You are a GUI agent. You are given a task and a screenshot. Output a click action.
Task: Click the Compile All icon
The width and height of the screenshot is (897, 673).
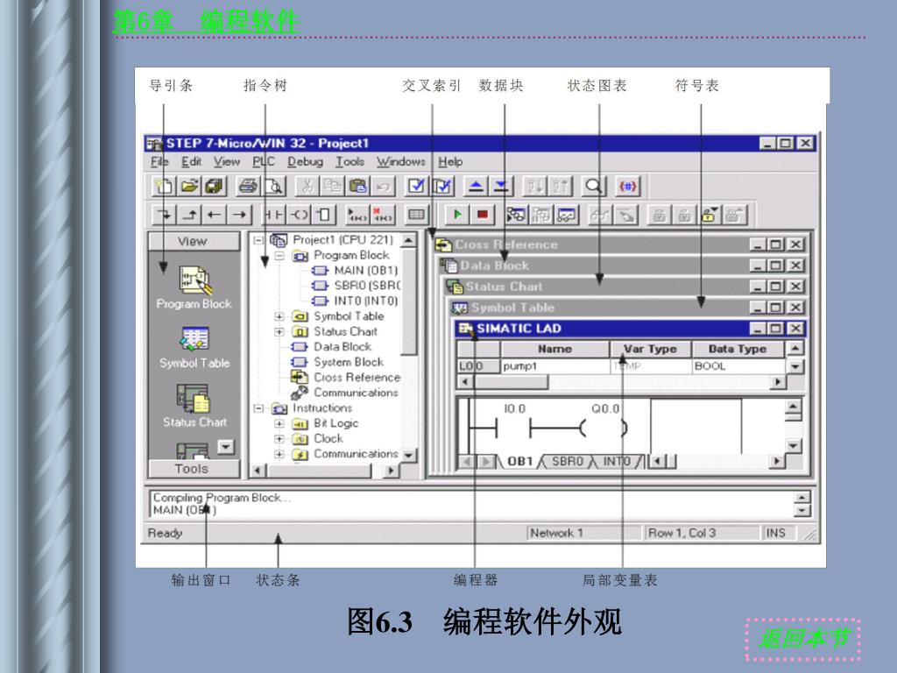(x=442, y=186)
